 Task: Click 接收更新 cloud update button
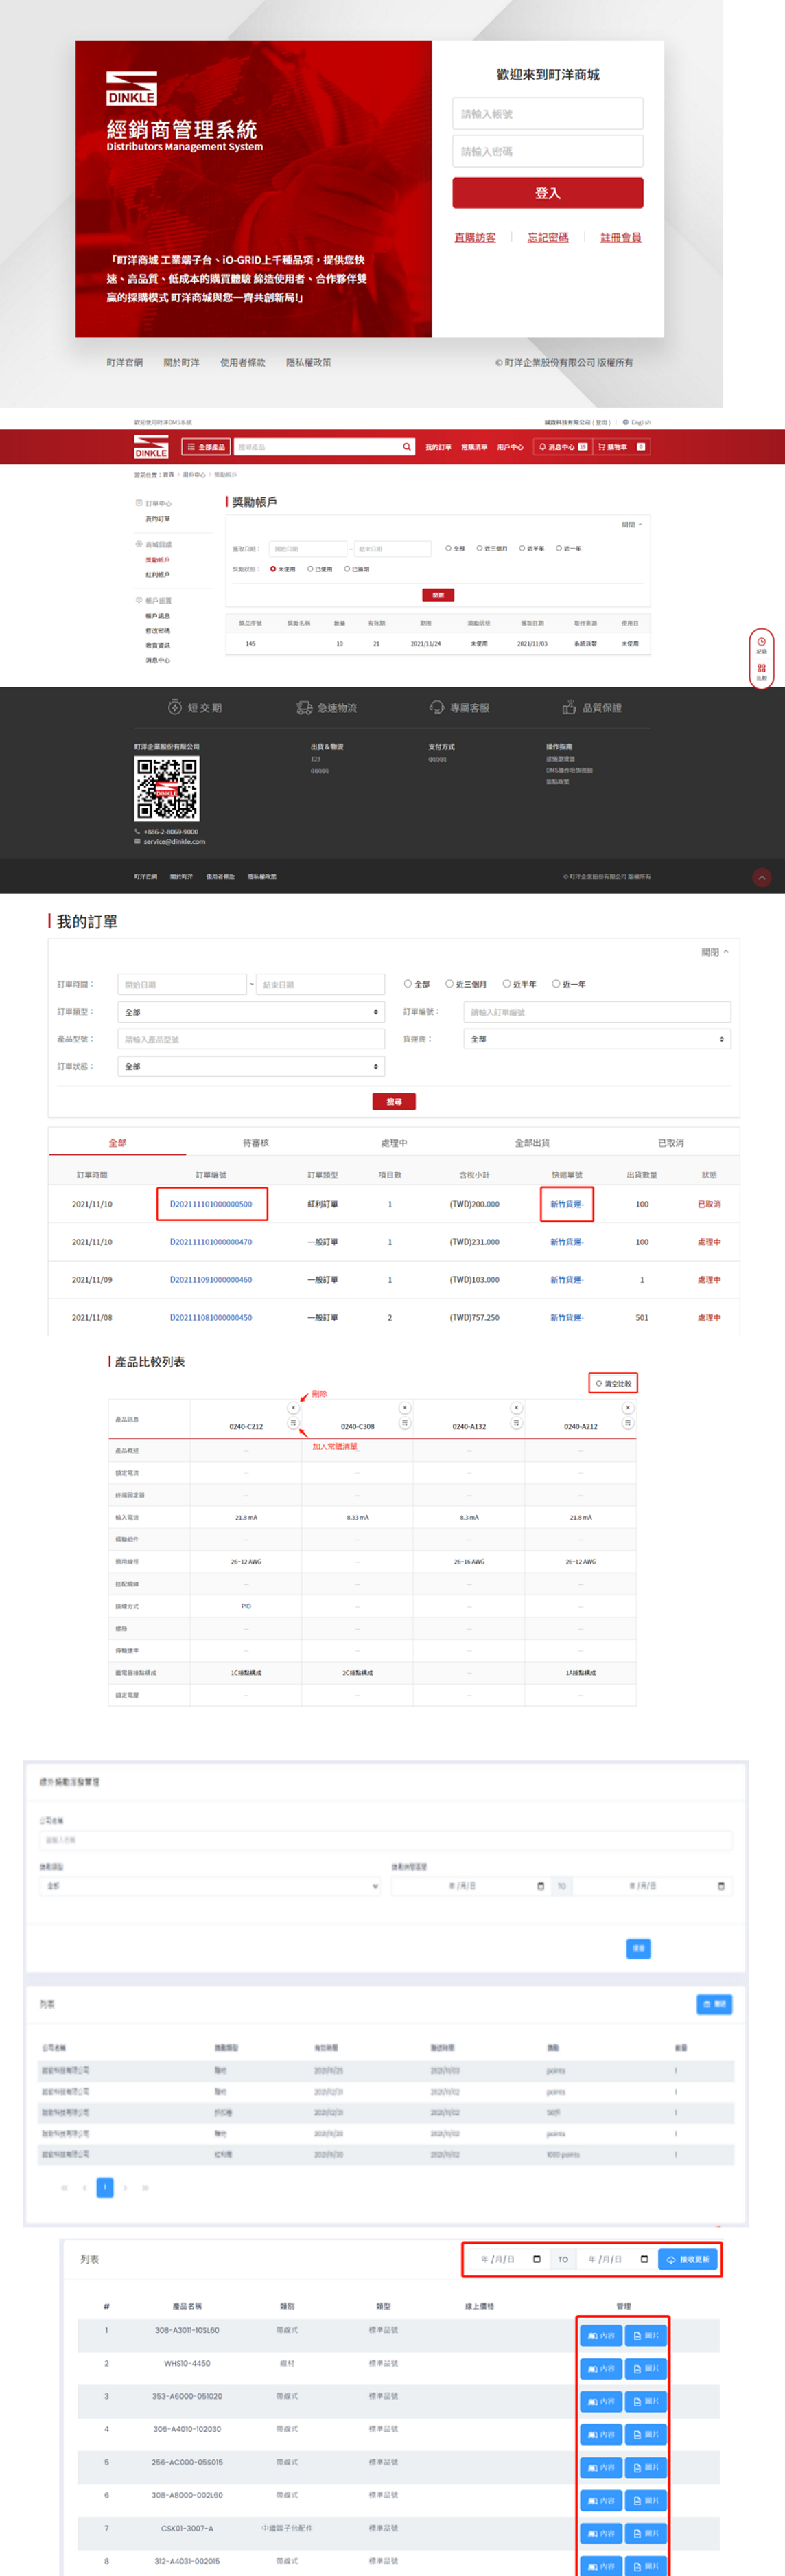[x=687, y=2259]
